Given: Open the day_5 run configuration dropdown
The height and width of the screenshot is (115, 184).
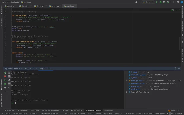Looking at the screenshot, I should tap(148, 2).
